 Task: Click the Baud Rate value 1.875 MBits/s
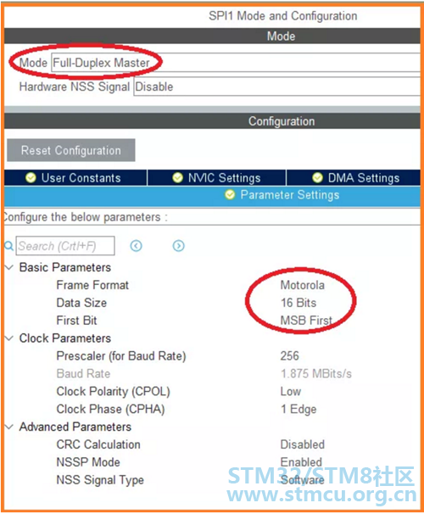point(316,374)
